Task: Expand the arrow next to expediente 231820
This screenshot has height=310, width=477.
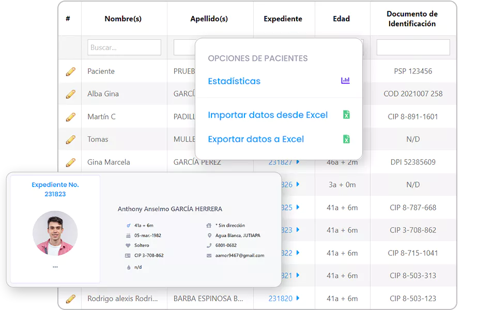Action: coord(298,299)
